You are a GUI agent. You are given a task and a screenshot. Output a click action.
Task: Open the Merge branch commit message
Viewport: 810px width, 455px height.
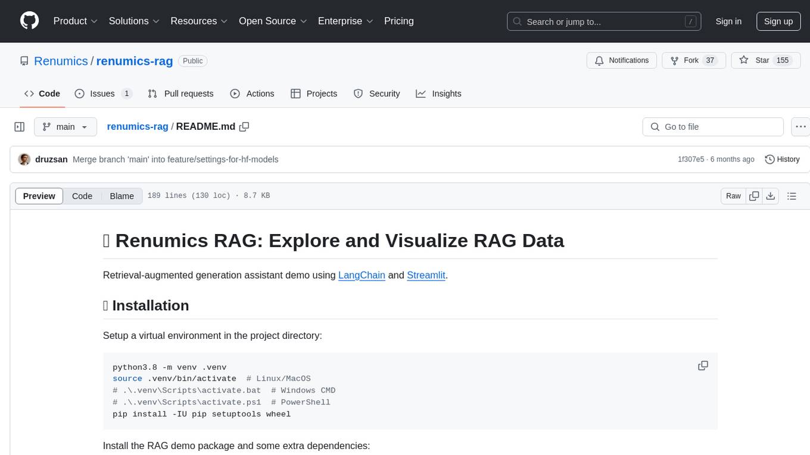(176, 159)
